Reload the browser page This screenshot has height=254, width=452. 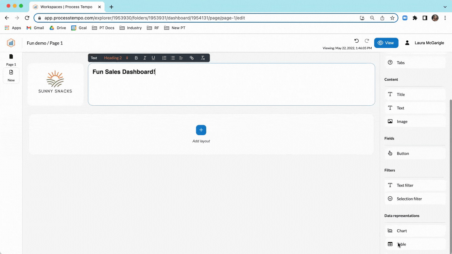click(x=27, y=18)
